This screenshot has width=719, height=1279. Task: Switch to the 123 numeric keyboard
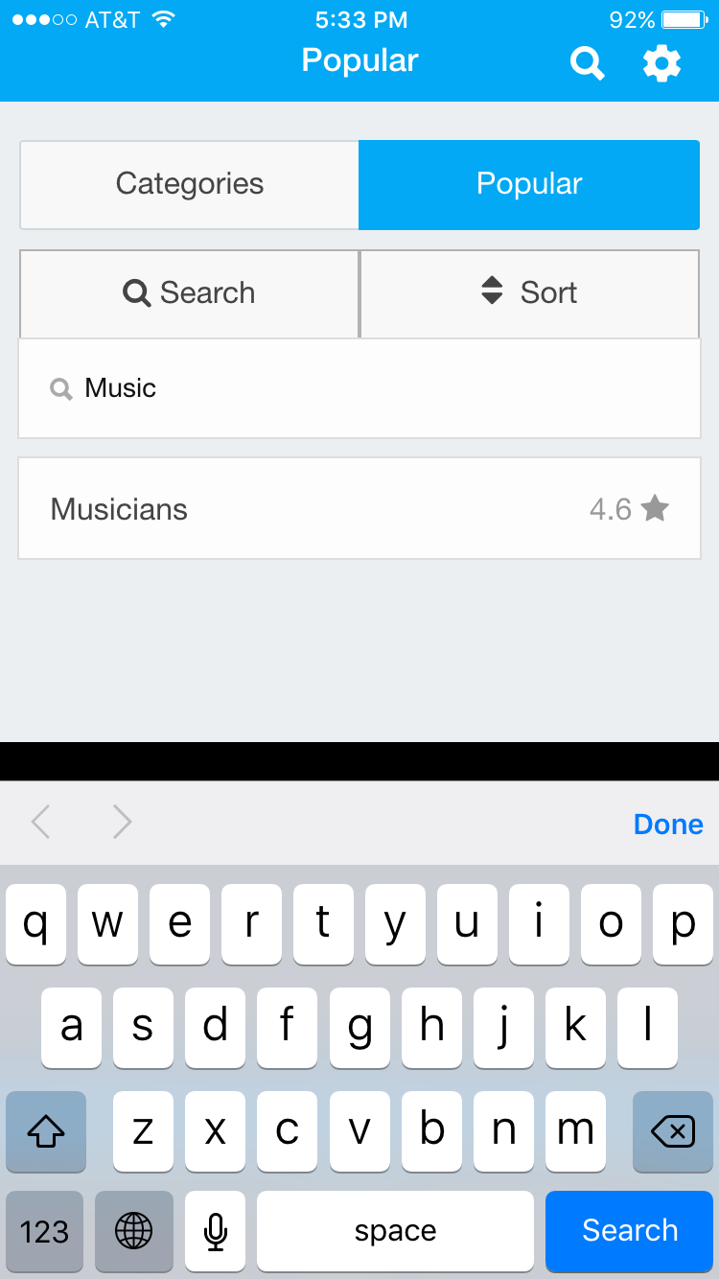(x=44, y=1231)
